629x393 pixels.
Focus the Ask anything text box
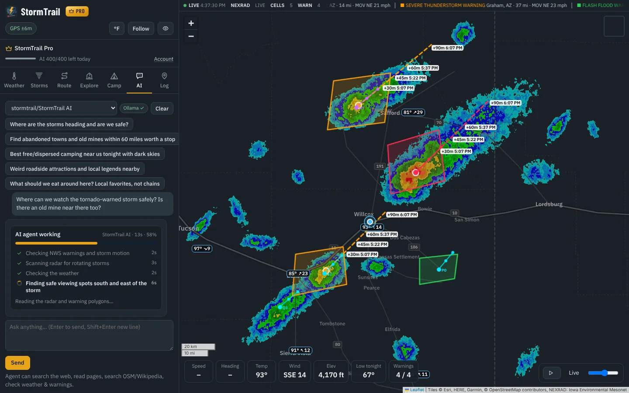[x=89, y=335]
